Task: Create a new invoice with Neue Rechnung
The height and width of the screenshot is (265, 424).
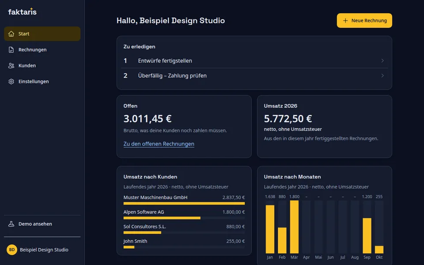Action: coord(364,21)
